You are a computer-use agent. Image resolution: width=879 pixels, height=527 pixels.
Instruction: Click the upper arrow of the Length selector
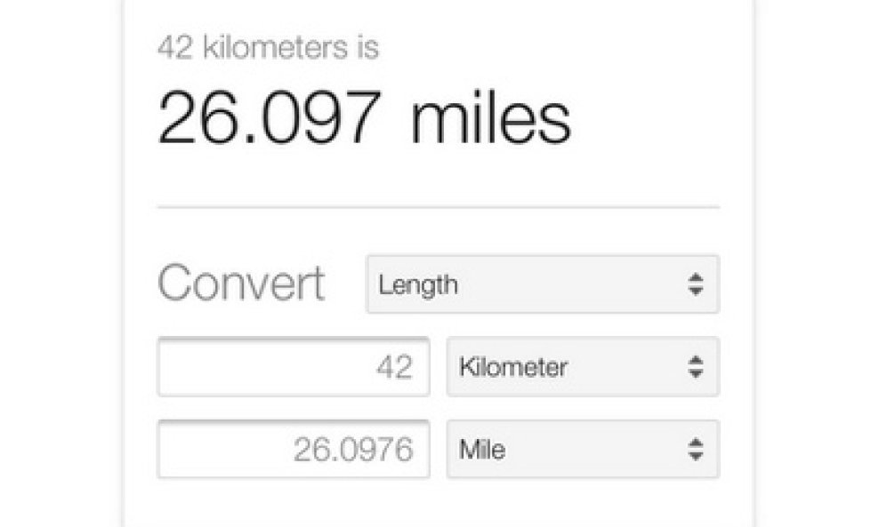click(696, 277)
